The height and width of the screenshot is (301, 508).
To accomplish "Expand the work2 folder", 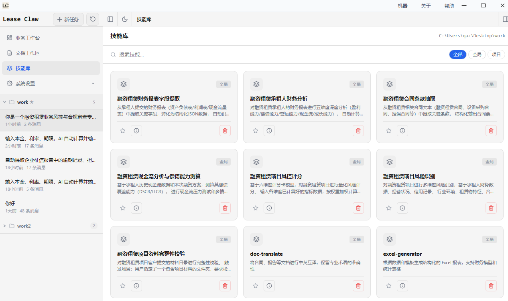I will (x=4, y=226).
